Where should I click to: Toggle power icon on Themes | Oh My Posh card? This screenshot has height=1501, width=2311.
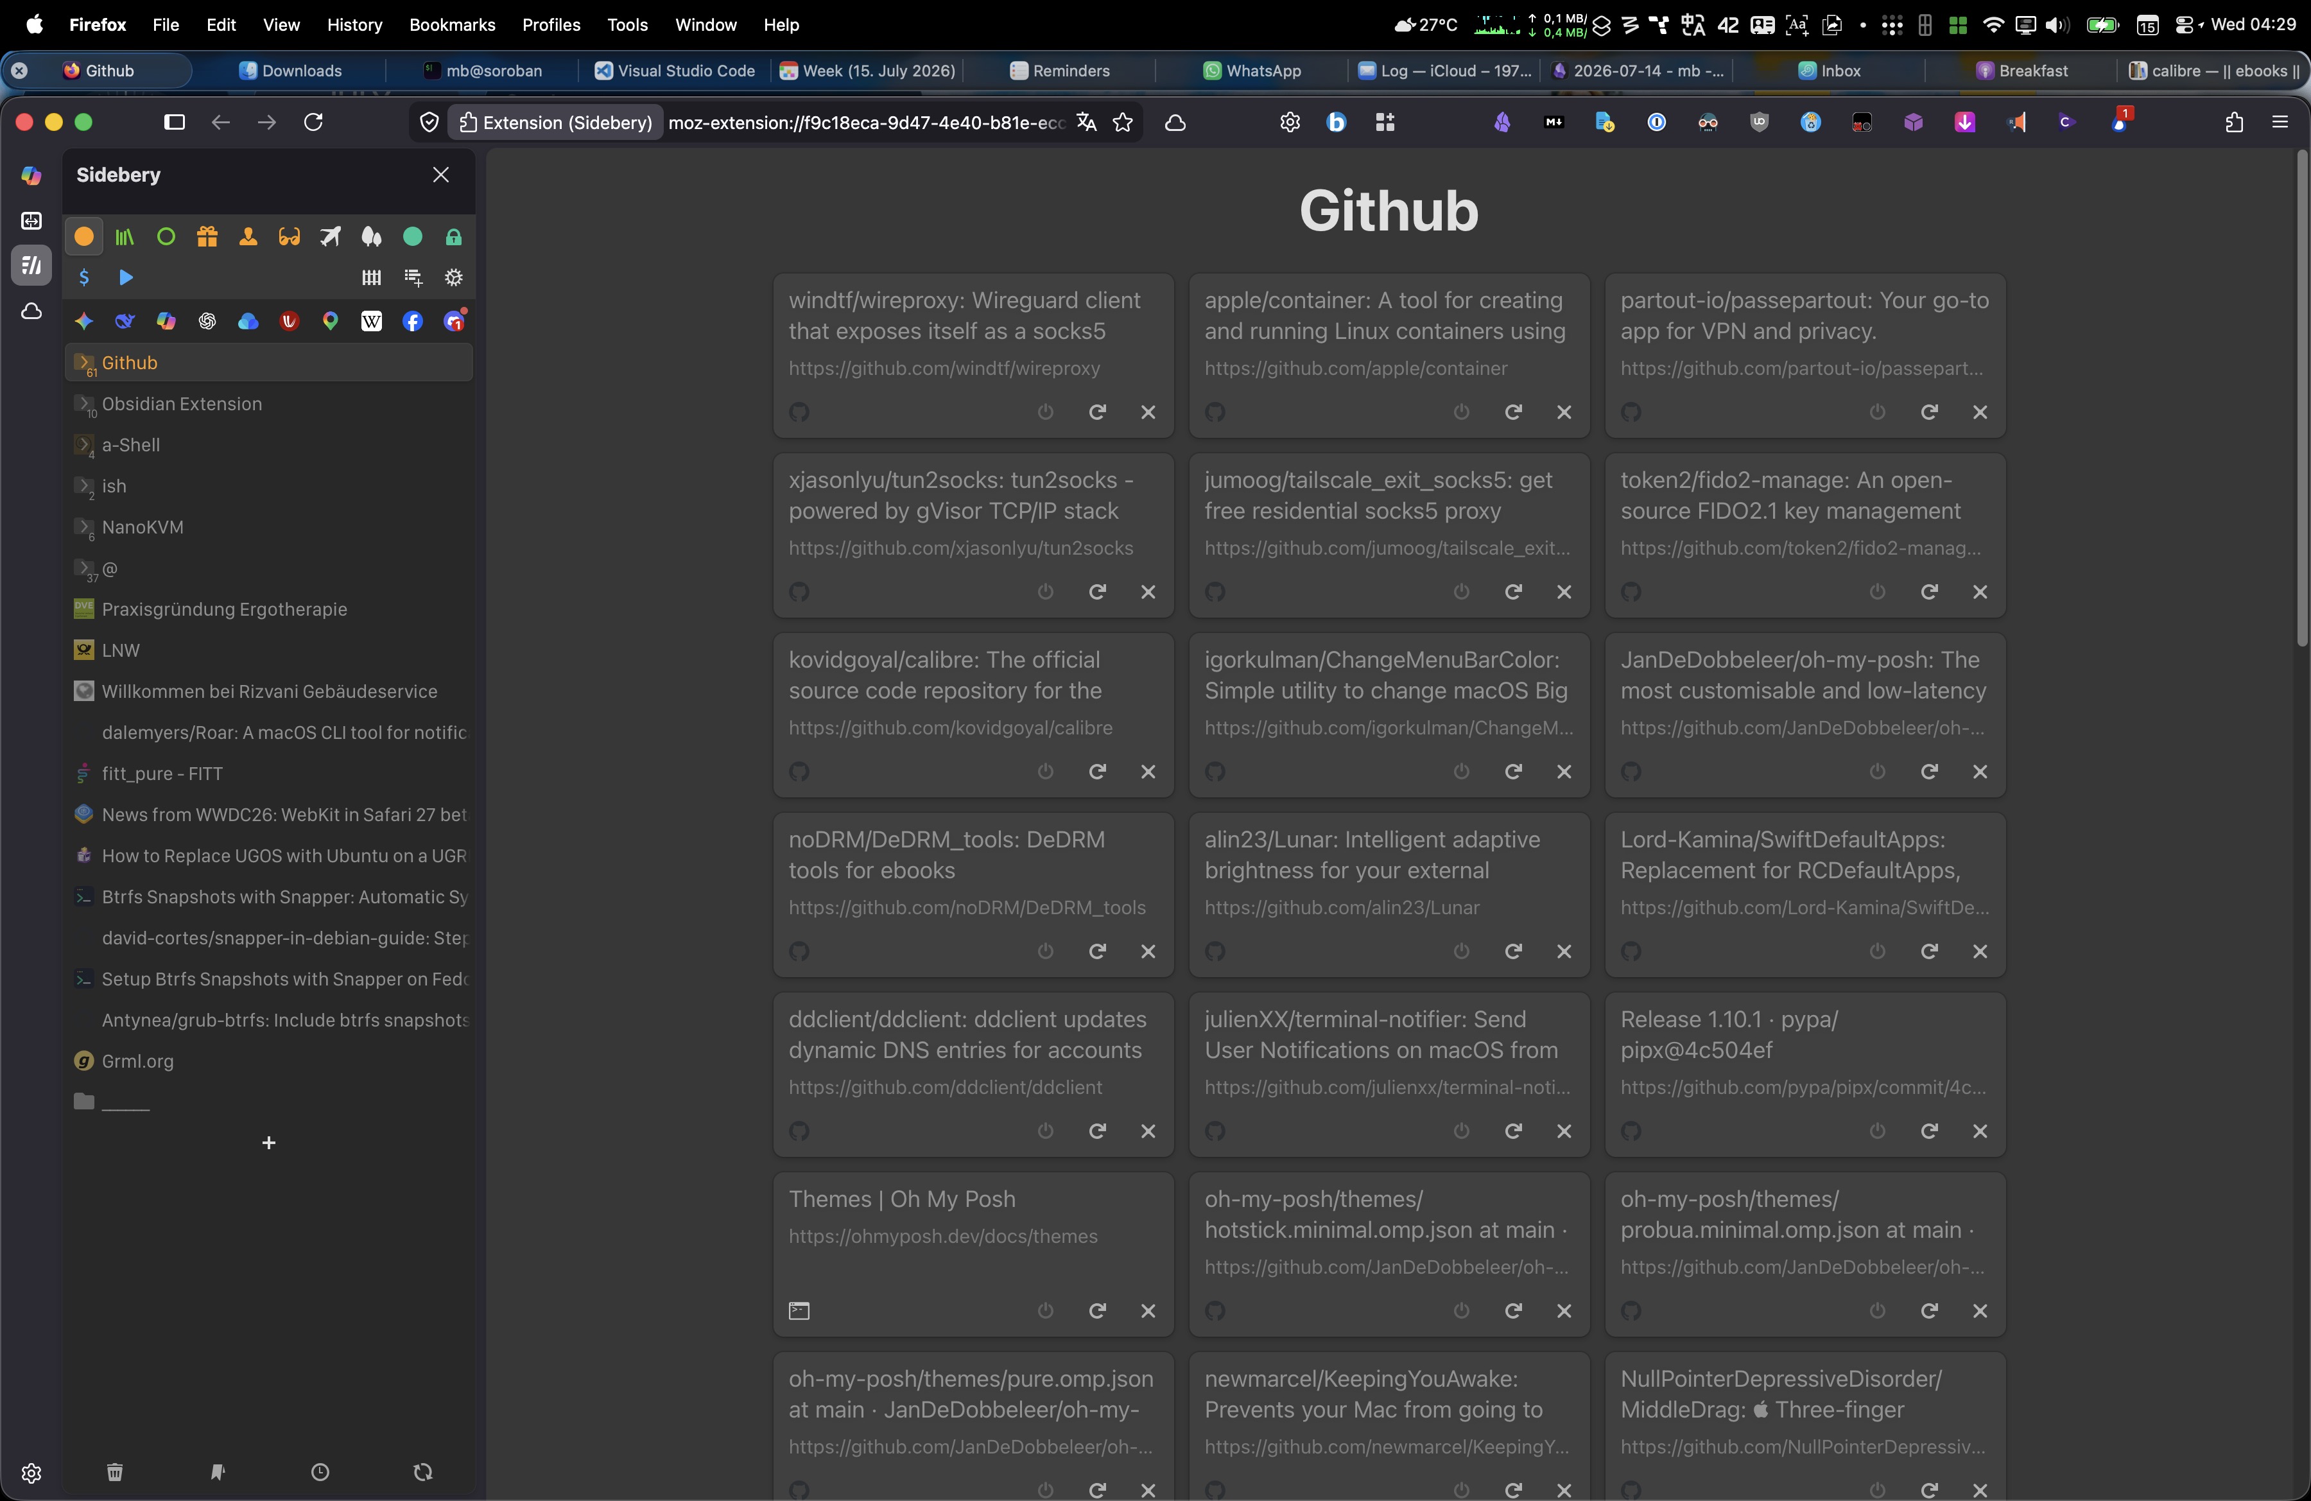tap(1046, 1311)
